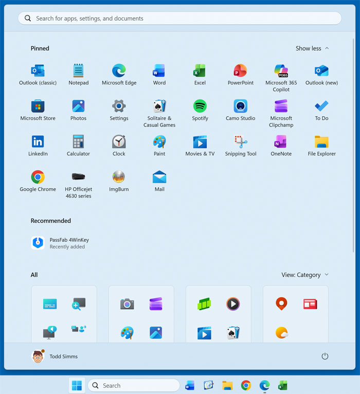Open Word from the taskbar

(x=190, y=385)
